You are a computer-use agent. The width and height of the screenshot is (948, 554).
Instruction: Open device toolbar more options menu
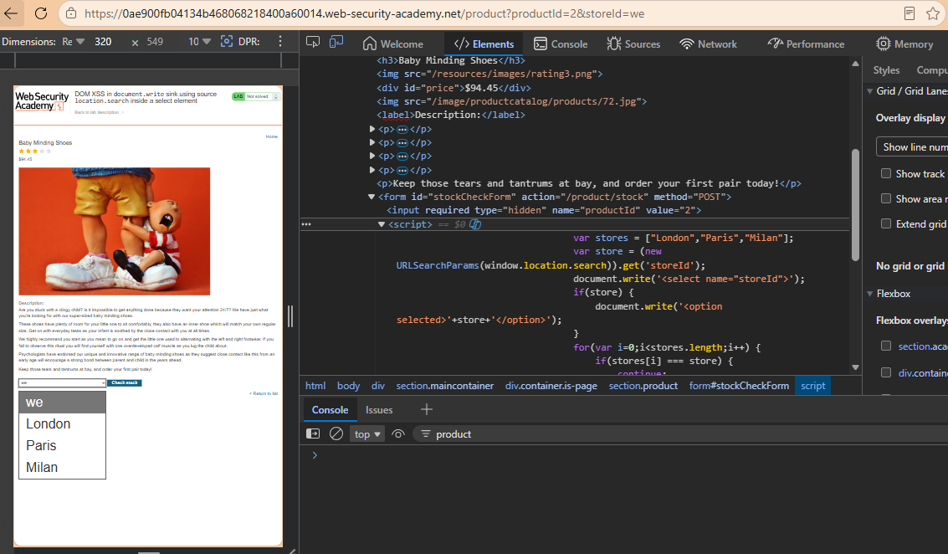click(x=280, y=41)
